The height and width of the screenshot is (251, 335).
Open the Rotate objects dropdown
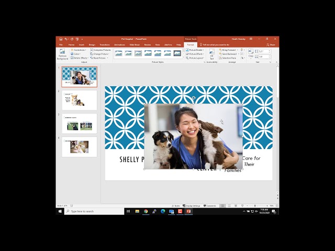click(242, 58)
